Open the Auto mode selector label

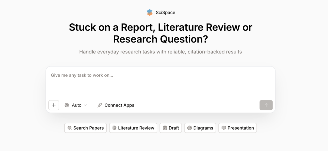[77, 105]
